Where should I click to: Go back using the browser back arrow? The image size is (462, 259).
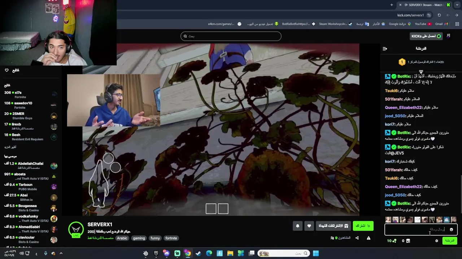pos(457,15)
